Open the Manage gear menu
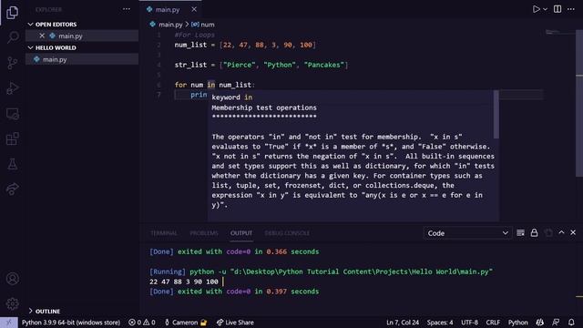This screenshot has width=583, height=328. click(12, 303)
